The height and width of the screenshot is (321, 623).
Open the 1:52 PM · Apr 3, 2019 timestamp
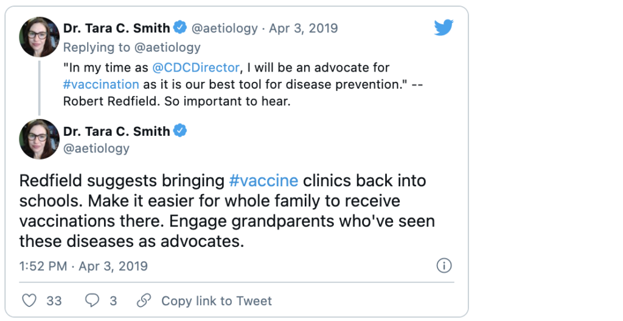tap(83, 266)
